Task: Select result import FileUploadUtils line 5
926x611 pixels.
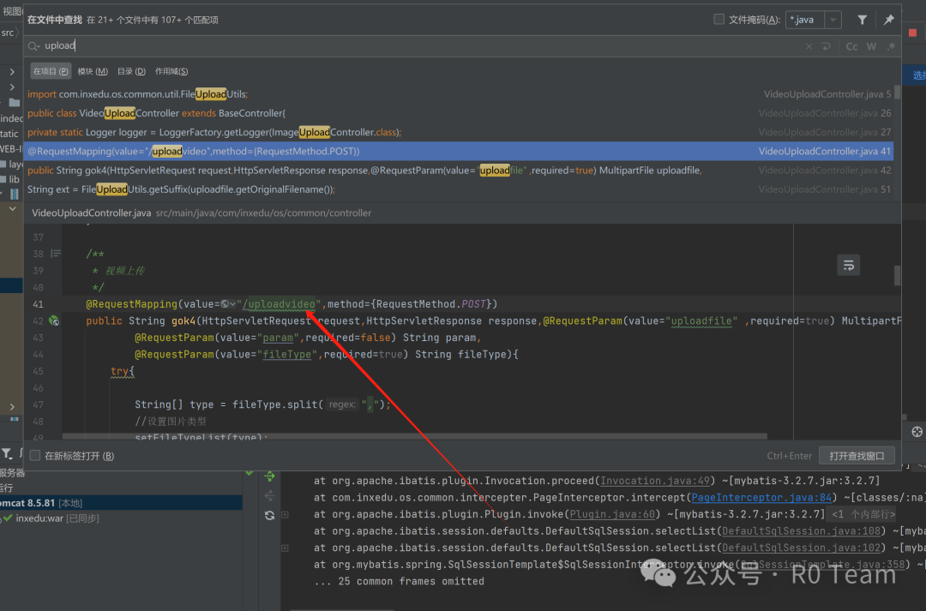Action: click(459, 94)
